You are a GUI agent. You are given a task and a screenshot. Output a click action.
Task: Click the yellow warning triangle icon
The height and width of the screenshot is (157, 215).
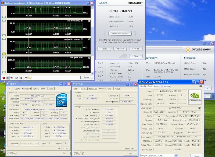point(4,53)
